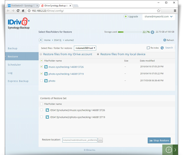
Task: Click the photo-syschecking-1460813719 folder icon
Action: (x=46, y=74)
